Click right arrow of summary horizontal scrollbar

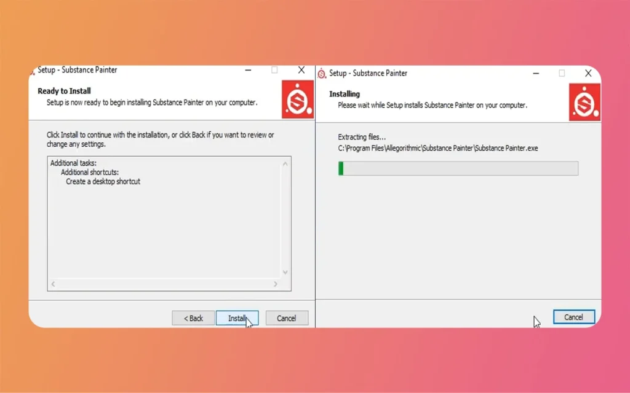tap(275, 284)
